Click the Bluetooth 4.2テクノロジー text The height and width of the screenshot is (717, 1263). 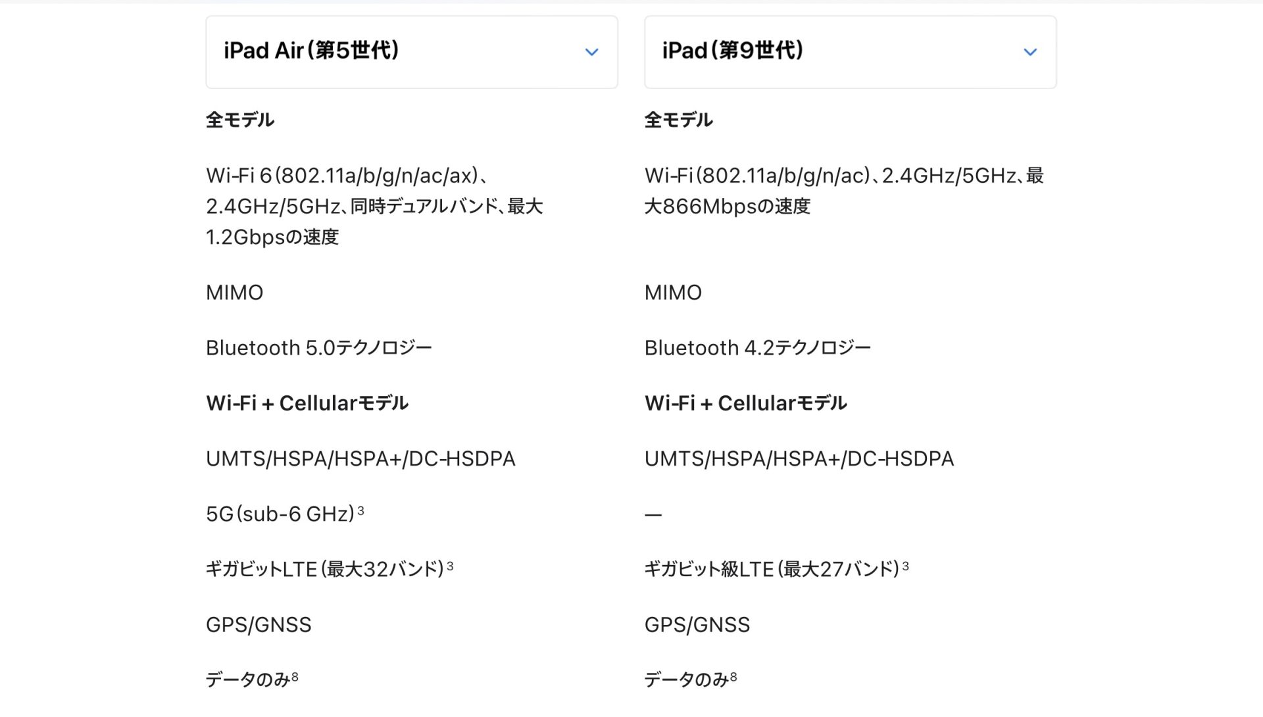pyautogui.click(x=757, y=347)
